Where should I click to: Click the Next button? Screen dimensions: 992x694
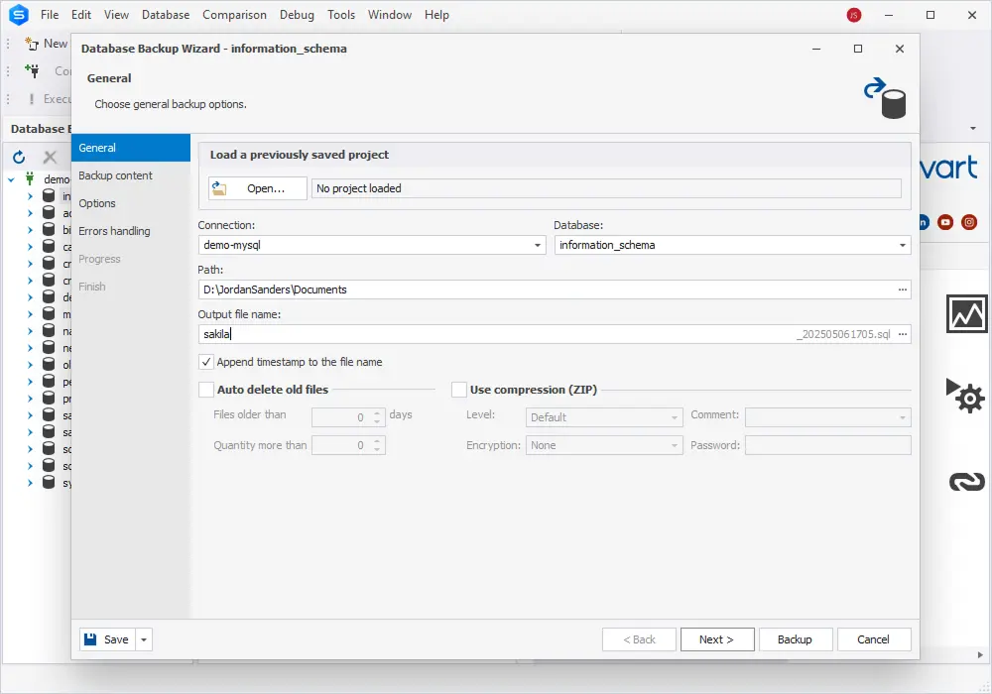coord(716,639)
